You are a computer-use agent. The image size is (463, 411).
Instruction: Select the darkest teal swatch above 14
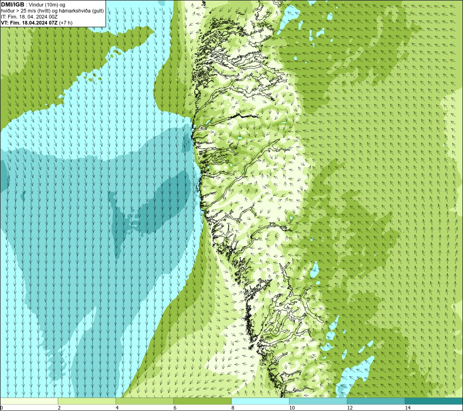pos(434,401)
